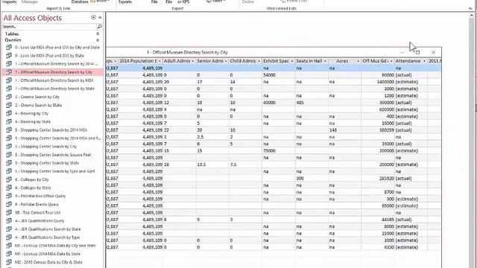Click the Child Admission cell 7.5
Screen dimensions: 477x268
245,165
